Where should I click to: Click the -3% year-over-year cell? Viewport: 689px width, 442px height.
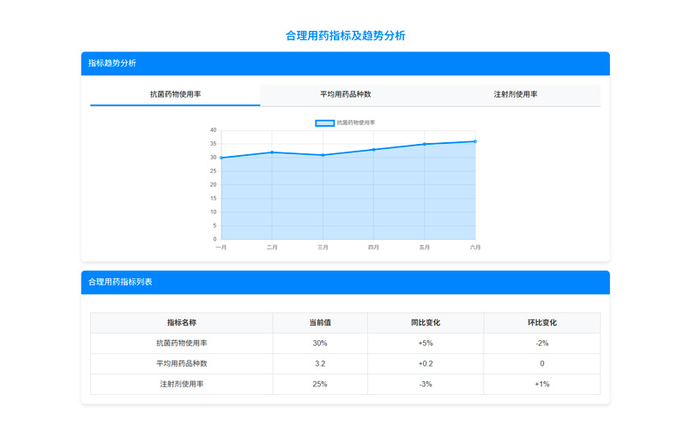[x=426, y=384]
